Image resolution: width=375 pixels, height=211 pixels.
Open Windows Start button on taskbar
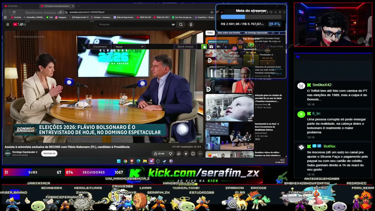click(x=119, y=161)
